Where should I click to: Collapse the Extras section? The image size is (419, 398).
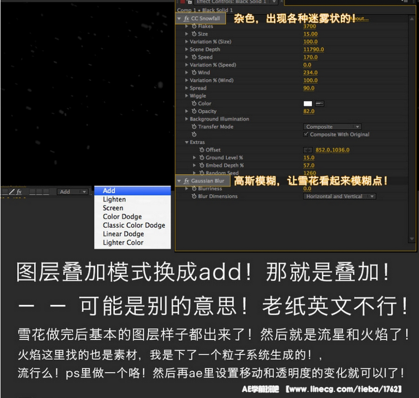[x=187, y=142]
